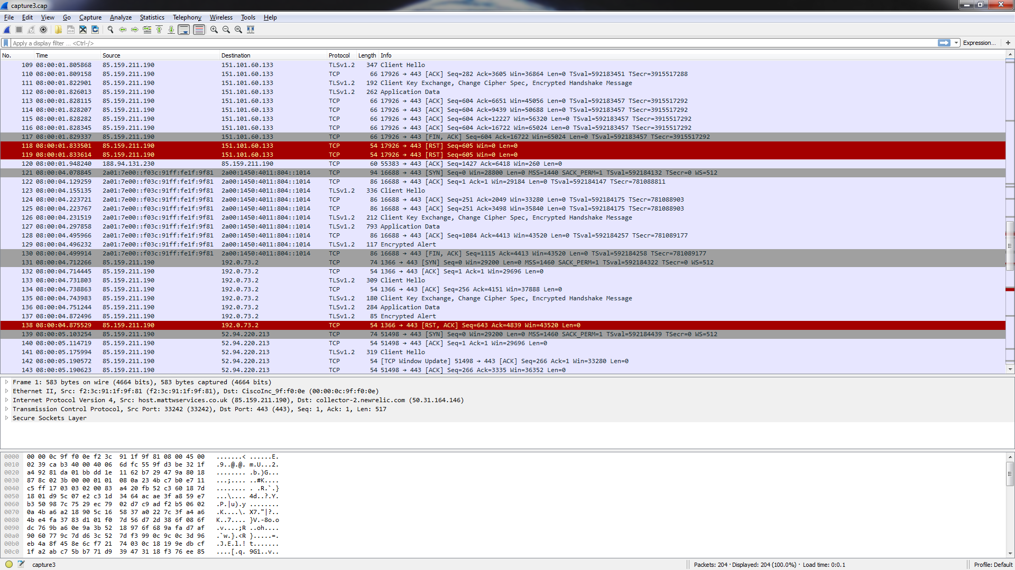Open recent display filter dropdown arrow

956,43
